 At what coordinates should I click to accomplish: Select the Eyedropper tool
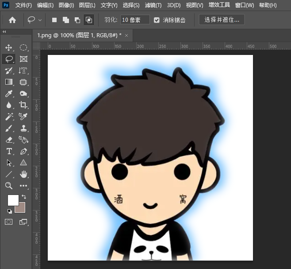tap(9, 94)
